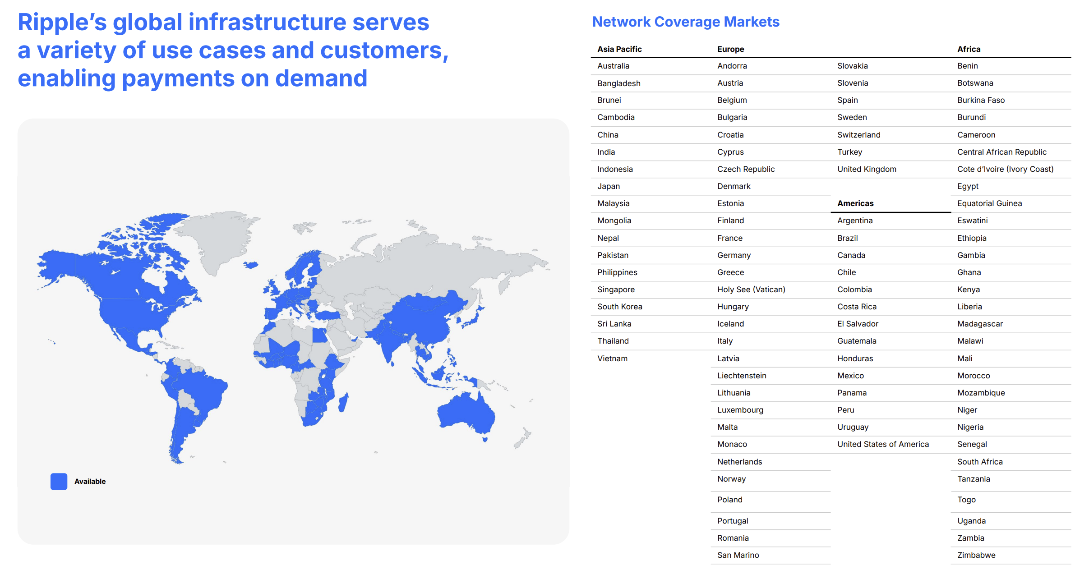
Task: Click the Network Coverage Markets heading
Action: (x=685, y=22)
